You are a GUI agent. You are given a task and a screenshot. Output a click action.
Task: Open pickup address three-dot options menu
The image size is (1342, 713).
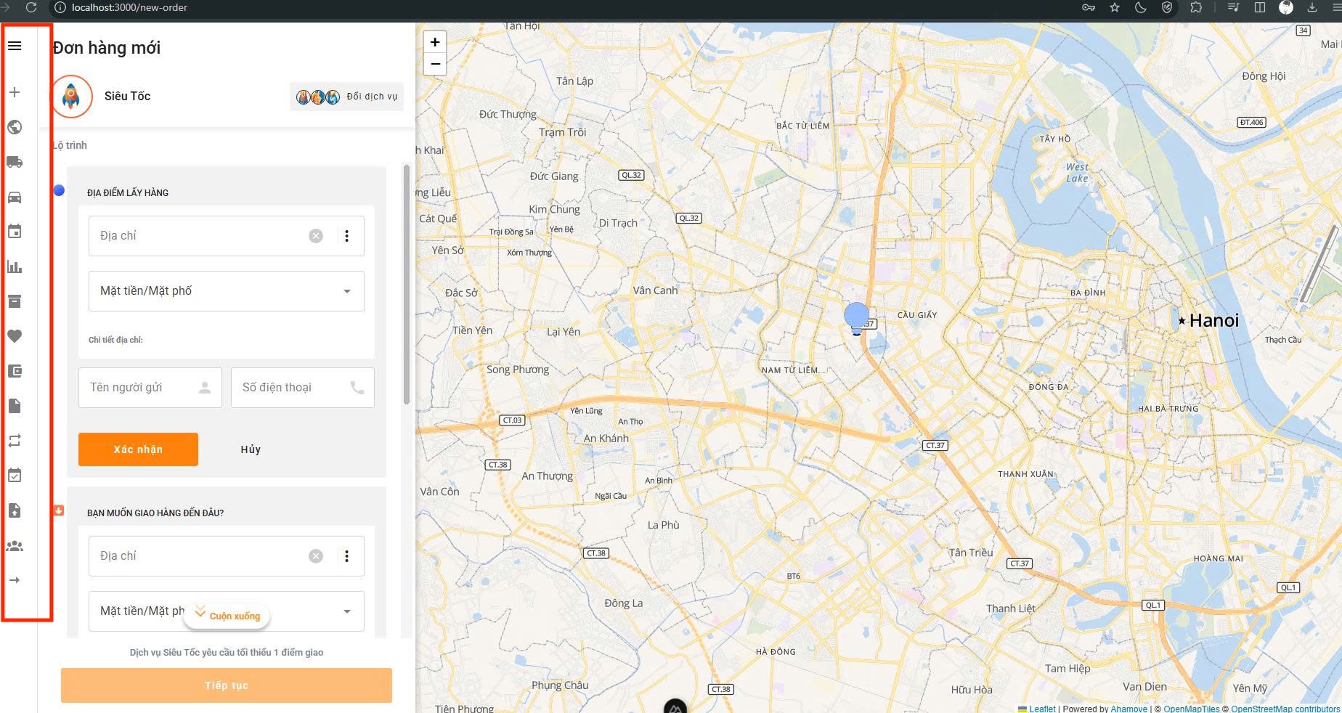(346, 236)
